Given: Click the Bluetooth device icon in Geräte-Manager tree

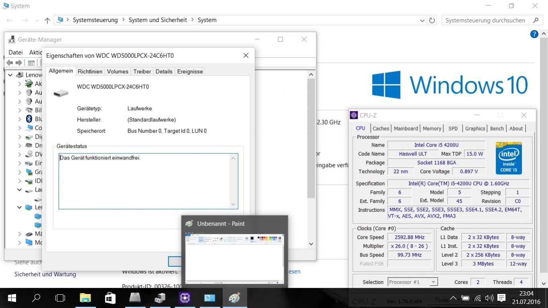Looking at the screenshot, I should pyautogui.click(x=29, y=119).
